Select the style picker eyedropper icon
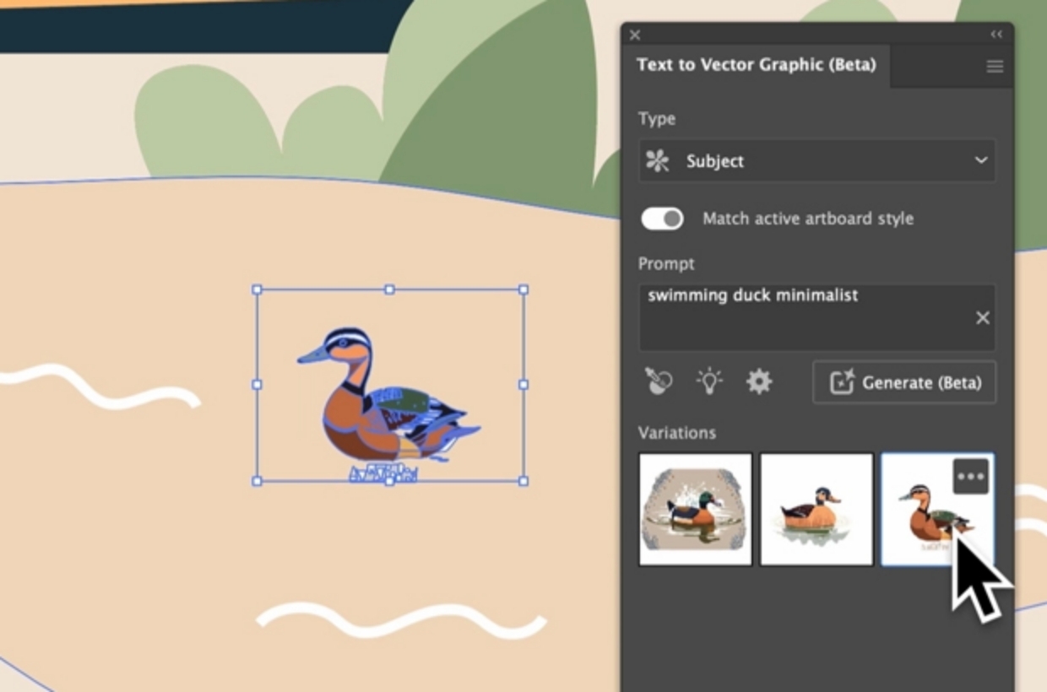Viewport: 1047px width, 692px height. (x=658, y=381)
